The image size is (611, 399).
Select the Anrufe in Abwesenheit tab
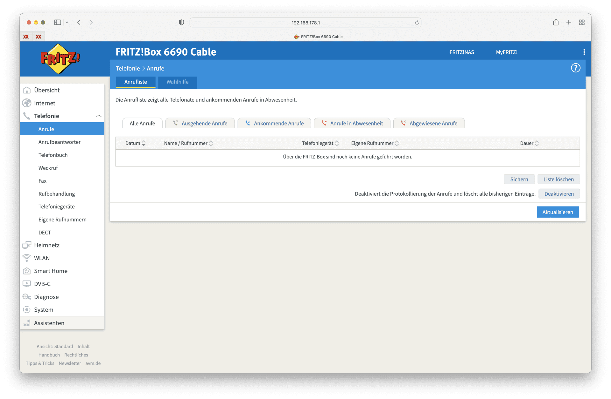click(352, 123)
